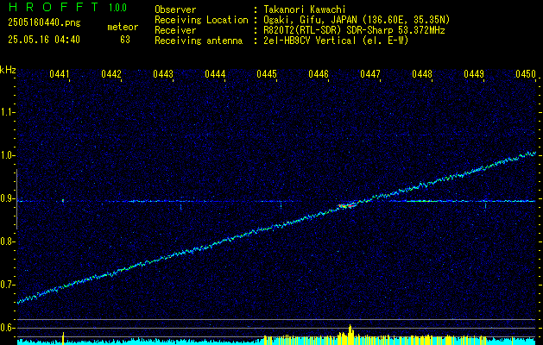The height and width of the screenshot is (345, 543).
Task: Click the date stamp 25.05.16 04:40
Action: 44,40
